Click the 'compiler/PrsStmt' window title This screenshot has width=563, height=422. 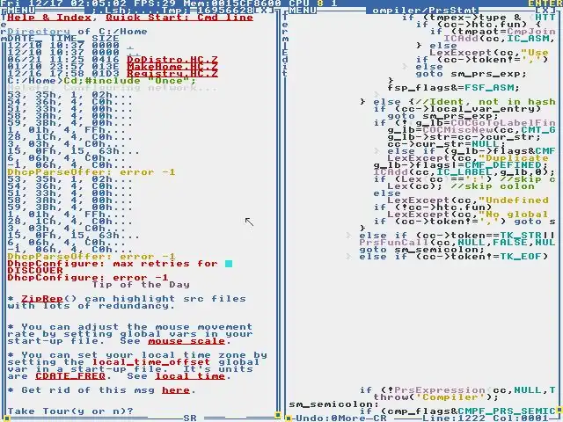point(426,10)
